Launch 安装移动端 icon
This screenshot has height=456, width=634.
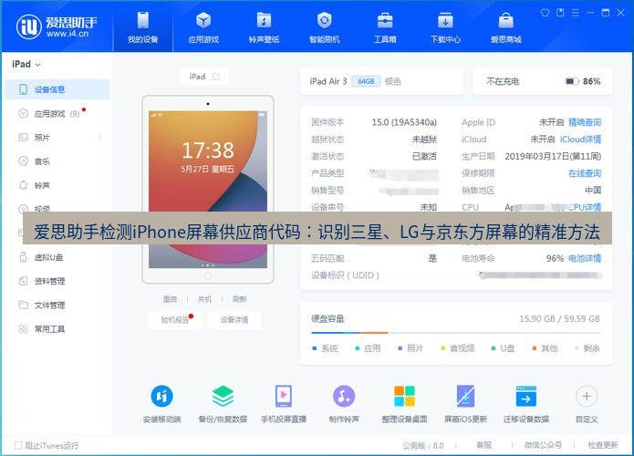coord(161,396)
